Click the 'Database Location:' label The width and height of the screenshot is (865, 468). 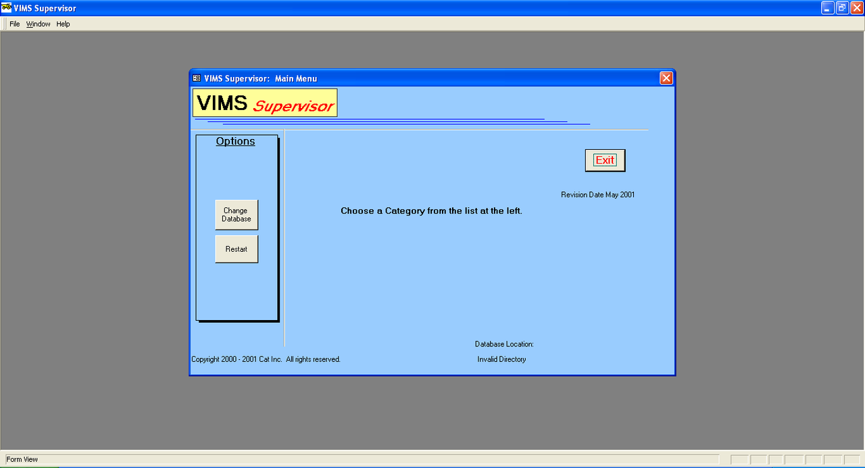point(504,344)
